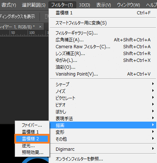Open the 表示(V) menu
This screenshot has width=157, height=163.
(103, 5)
